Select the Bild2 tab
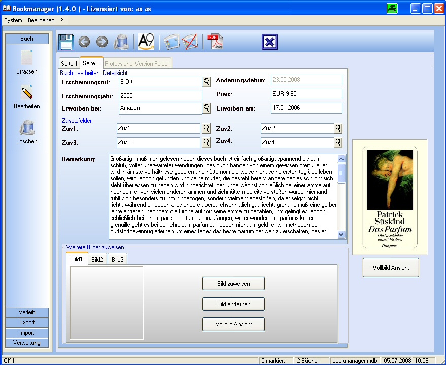This screenshot has width=446, height=365. [x=97, y=260]
